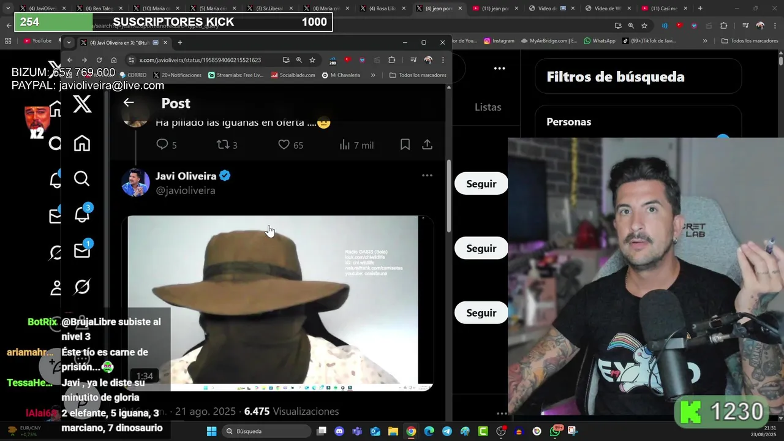Open messages envelope with badge 1
This screenshot has height=441, width=784.
82,250
